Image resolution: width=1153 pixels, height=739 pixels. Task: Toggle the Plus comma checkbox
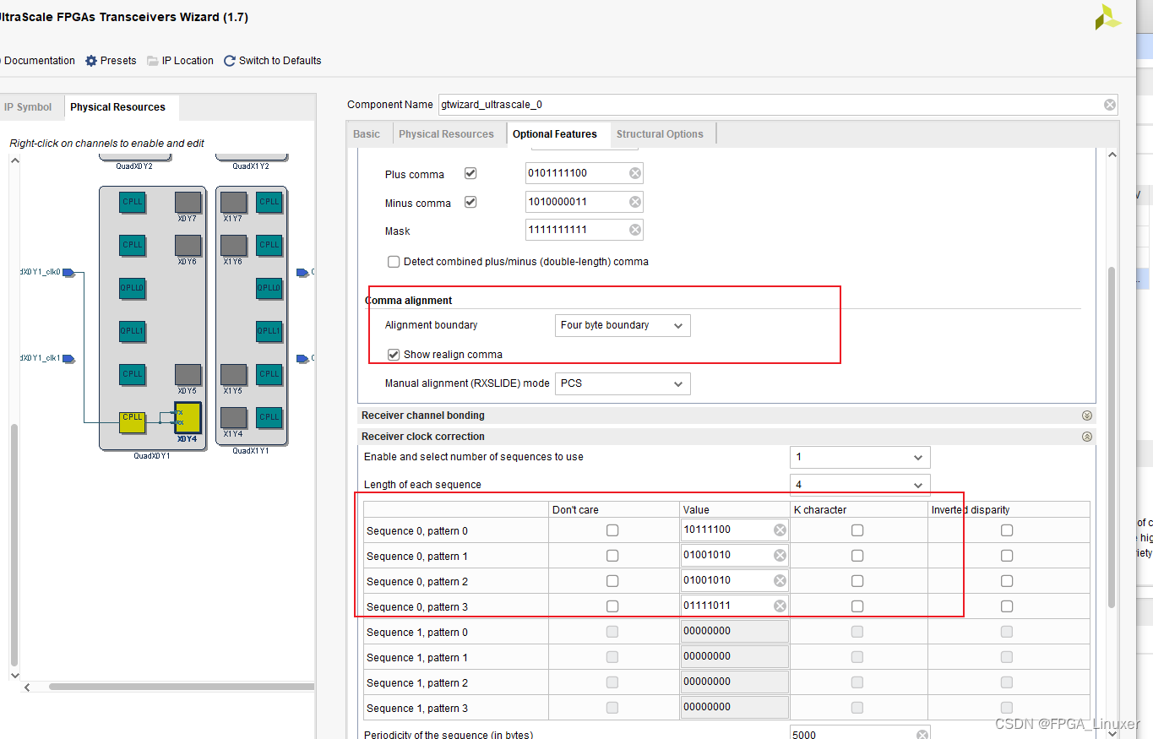pyautogui.click(x=470, y=173)
